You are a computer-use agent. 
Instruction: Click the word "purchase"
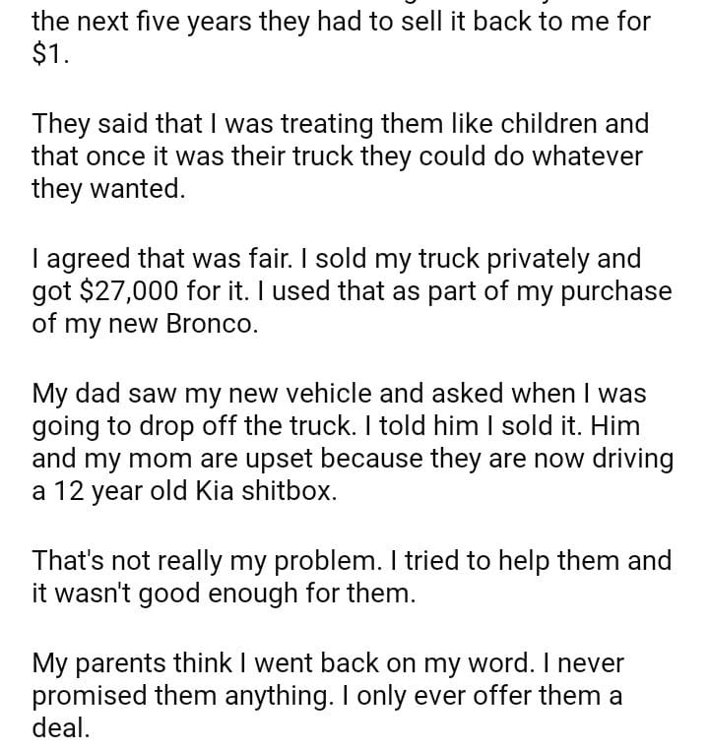[x=610, y=291]
